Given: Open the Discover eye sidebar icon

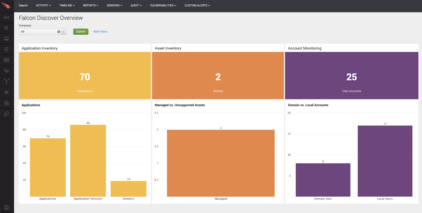Looking at the screenshot, I should click(7, 71).
